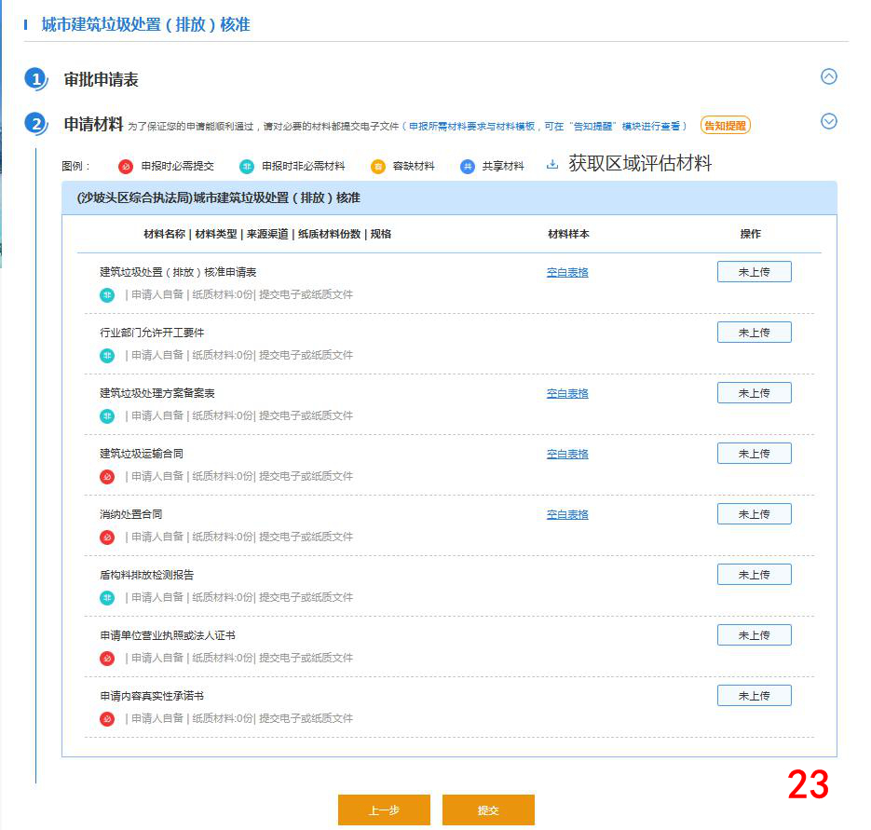Click the teal 申报时非必需材料 legend icon
871x830 pixels.
click(247, 167)
